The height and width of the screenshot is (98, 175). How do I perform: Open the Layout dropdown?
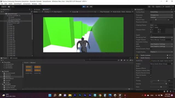pyautogui.click(x=169, y=7)
